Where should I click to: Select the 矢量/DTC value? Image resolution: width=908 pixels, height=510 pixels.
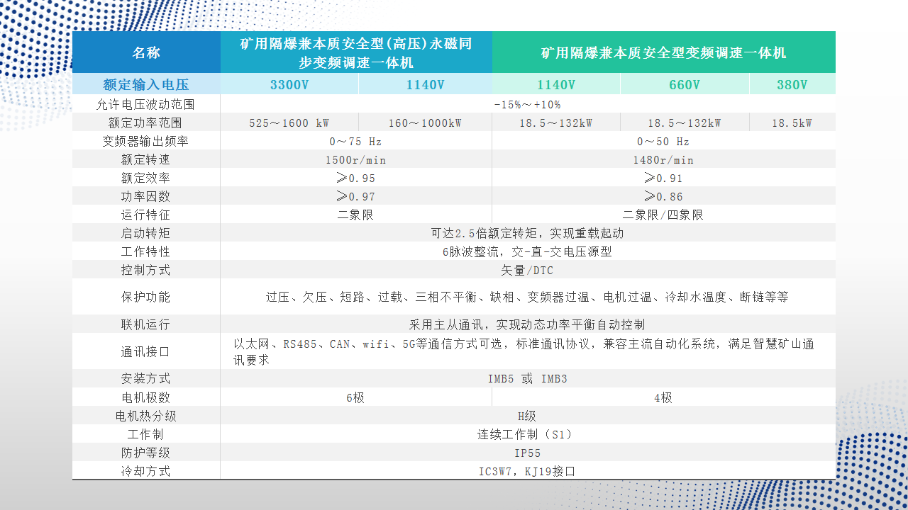(527, 271)
